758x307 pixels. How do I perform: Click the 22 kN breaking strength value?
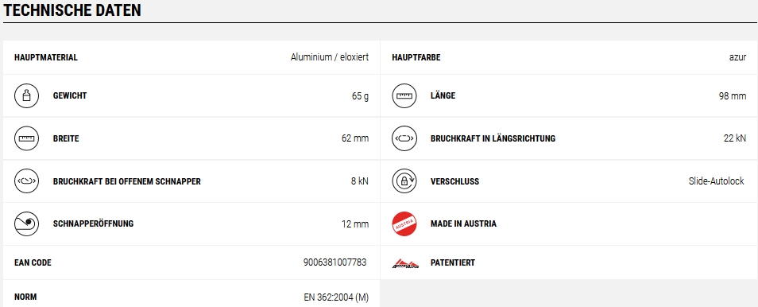pos(735,138)
